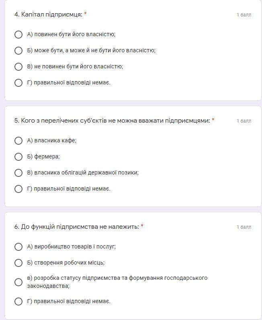Select option А) повинен бути його власністю

click(x=18, y=35)
